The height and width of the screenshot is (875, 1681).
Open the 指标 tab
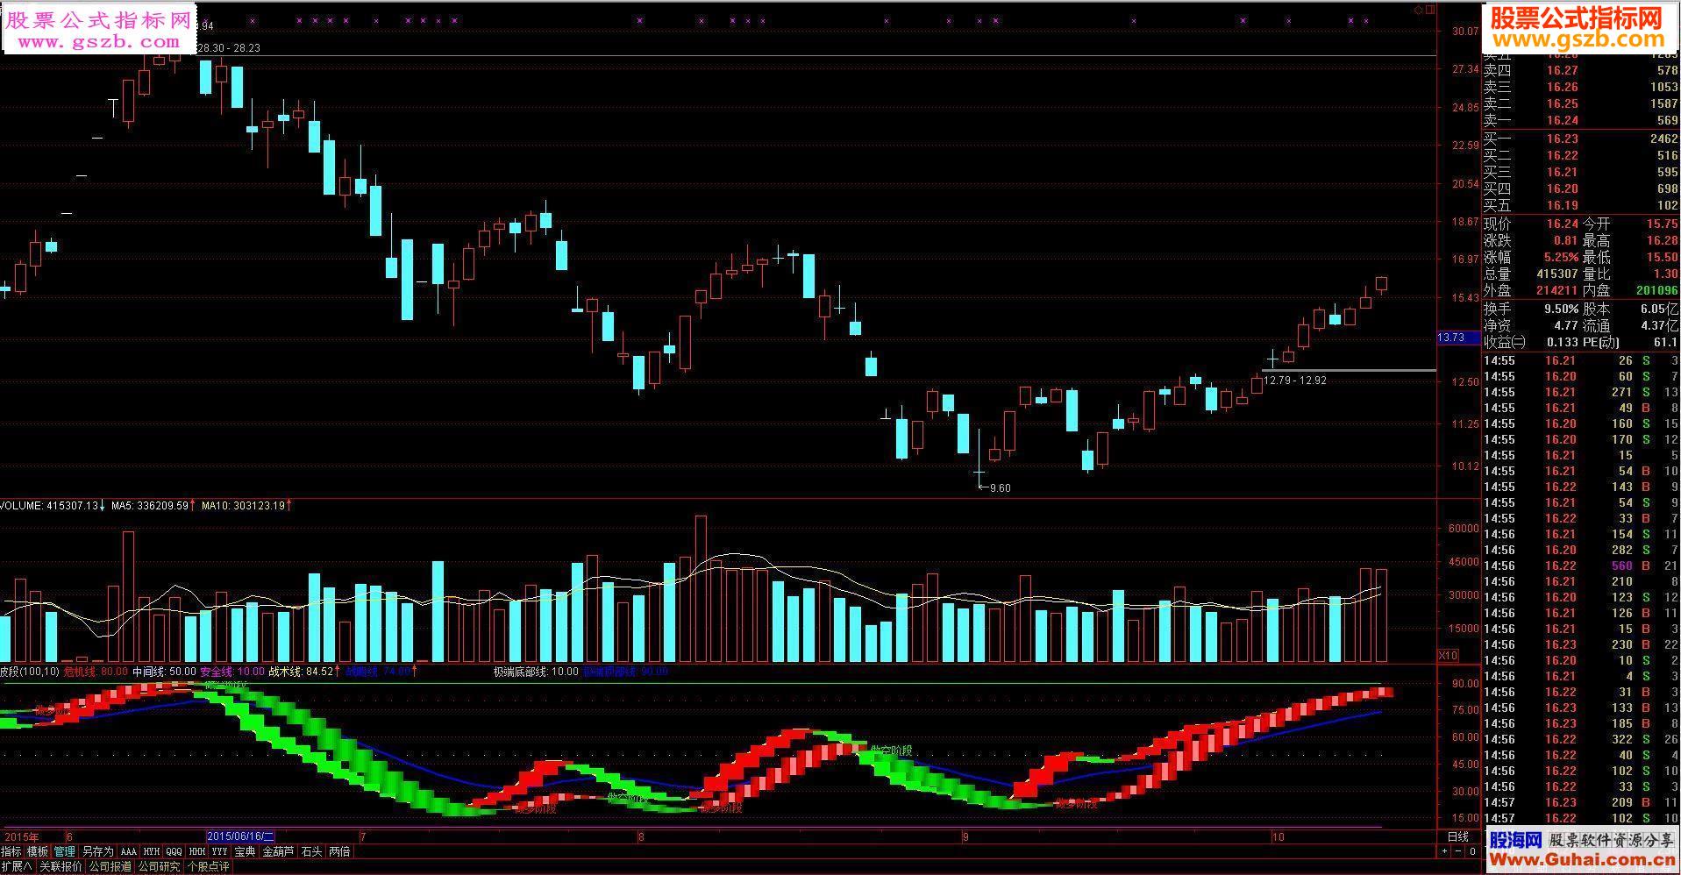click(x=11, y=851)
